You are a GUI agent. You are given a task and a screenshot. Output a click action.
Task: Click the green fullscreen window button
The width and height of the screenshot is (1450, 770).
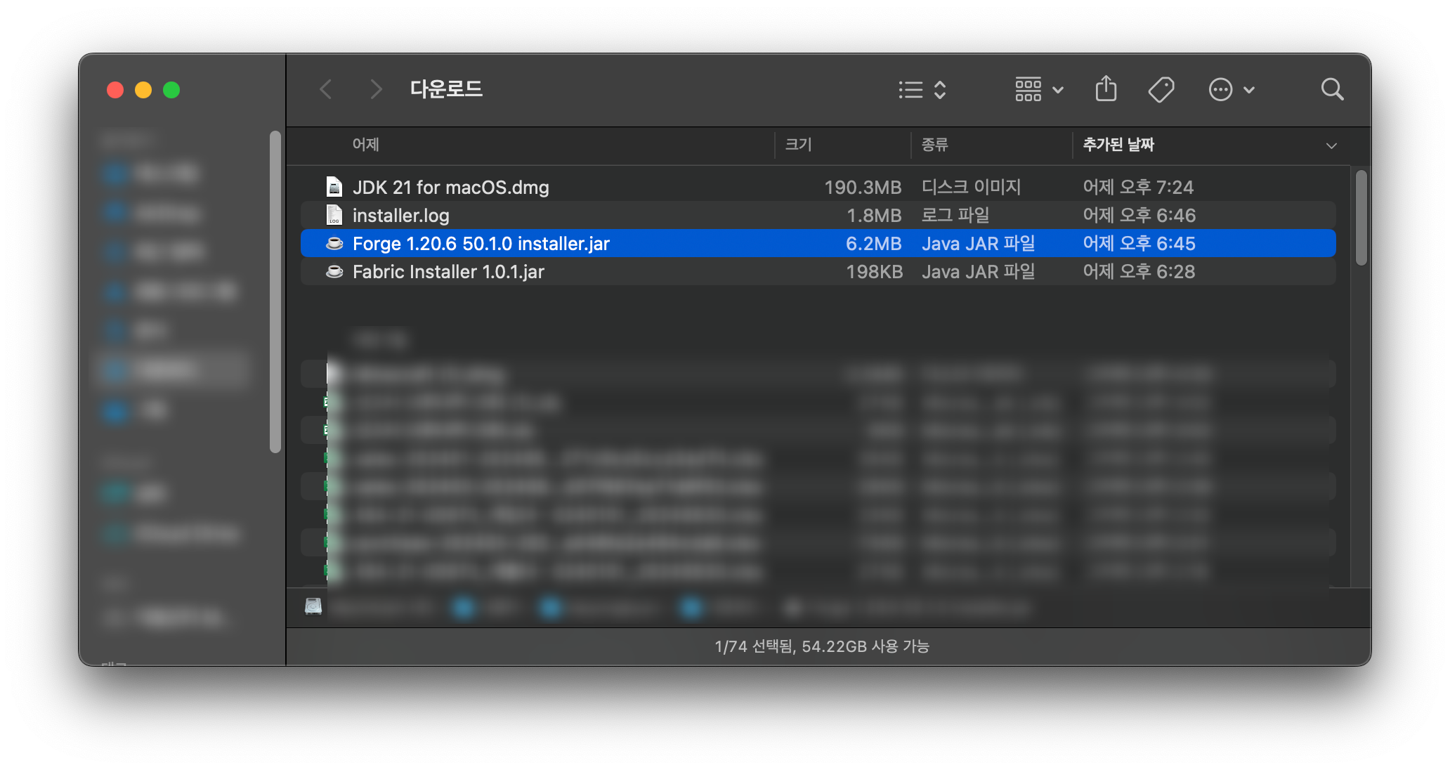(171, 90)
